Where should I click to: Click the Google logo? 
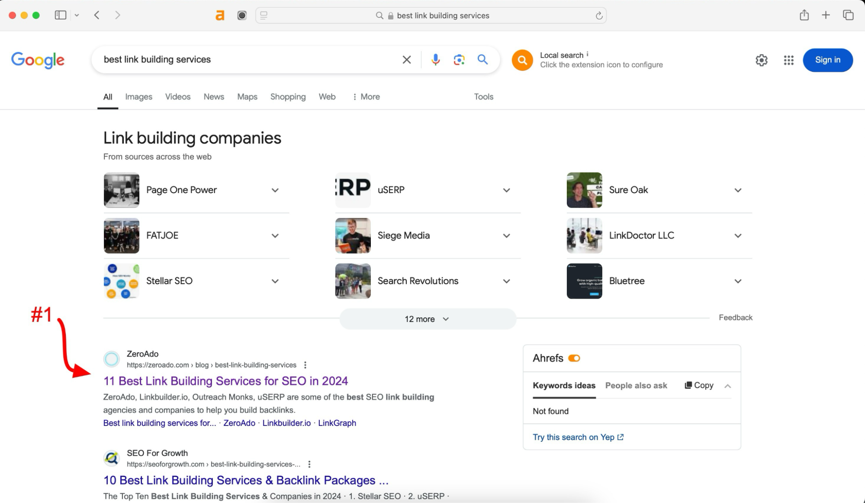point(38,60)
